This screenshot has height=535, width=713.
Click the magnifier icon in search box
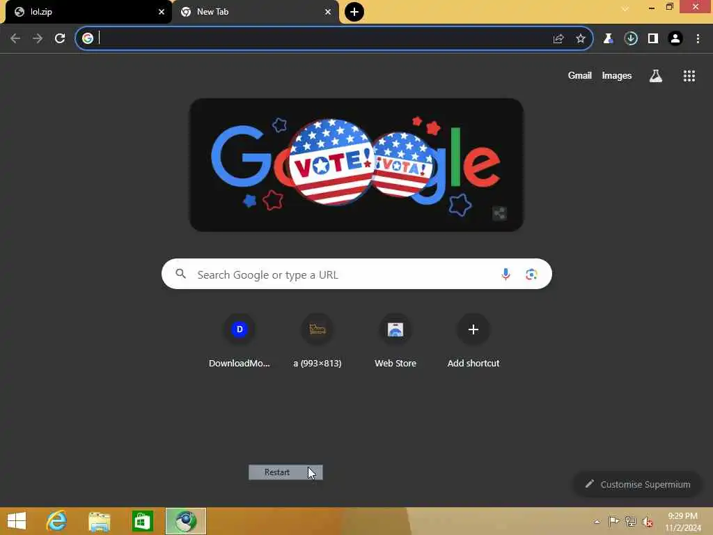180,274
